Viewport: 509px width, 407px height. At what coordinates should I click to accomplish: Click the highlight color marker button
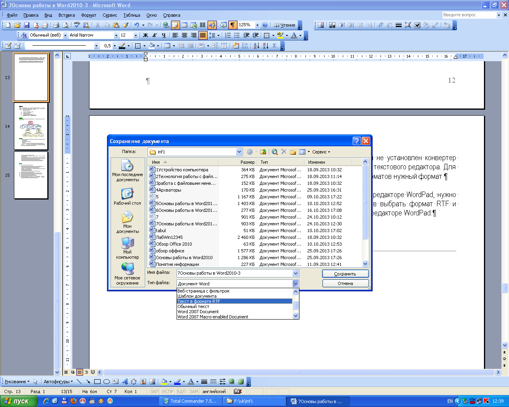point(280,35)
